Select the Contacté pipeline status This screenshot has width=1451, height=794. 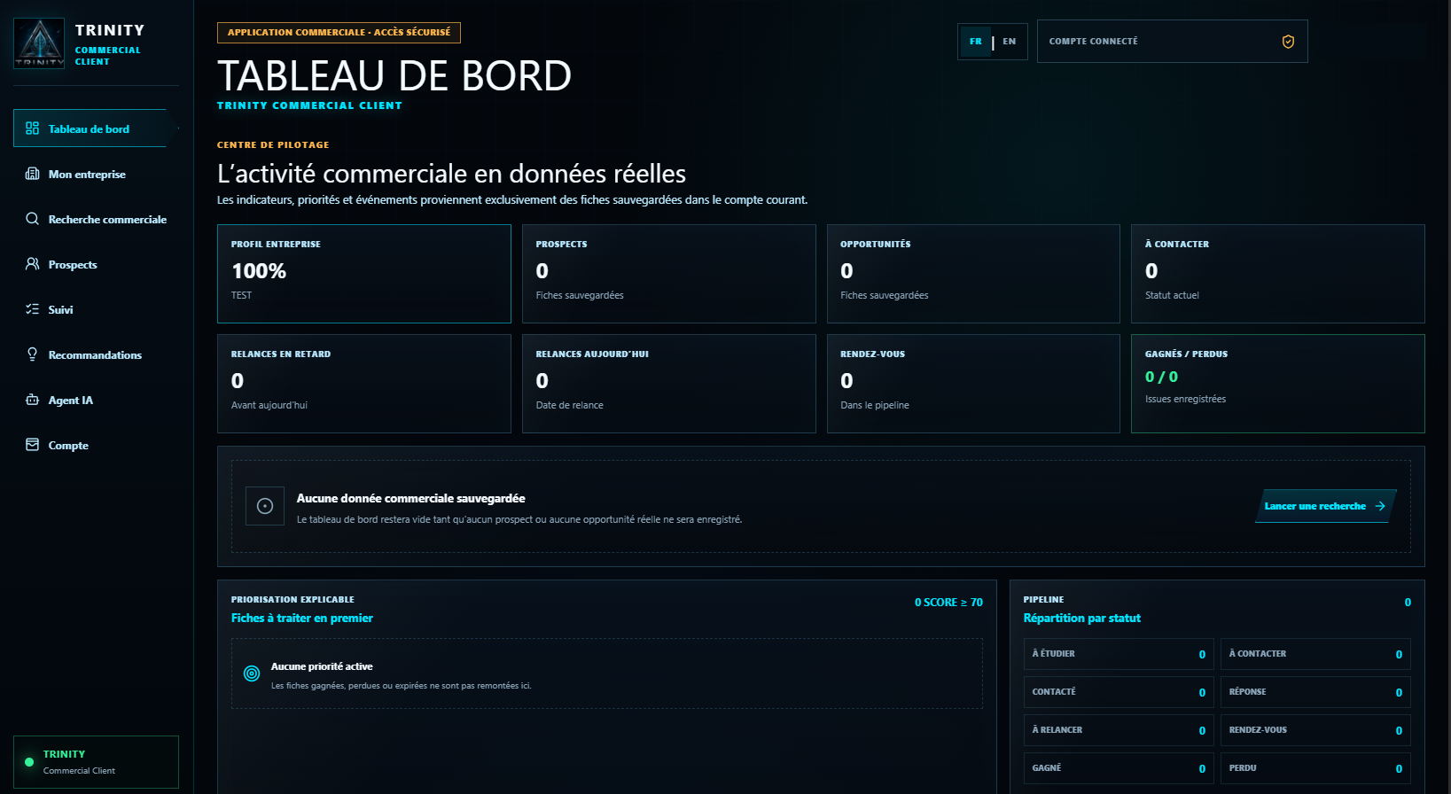coord(1119,692)
